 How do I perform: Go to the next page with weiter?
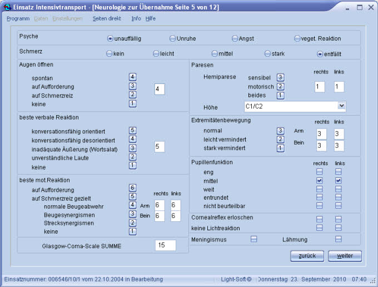(345, 256)
